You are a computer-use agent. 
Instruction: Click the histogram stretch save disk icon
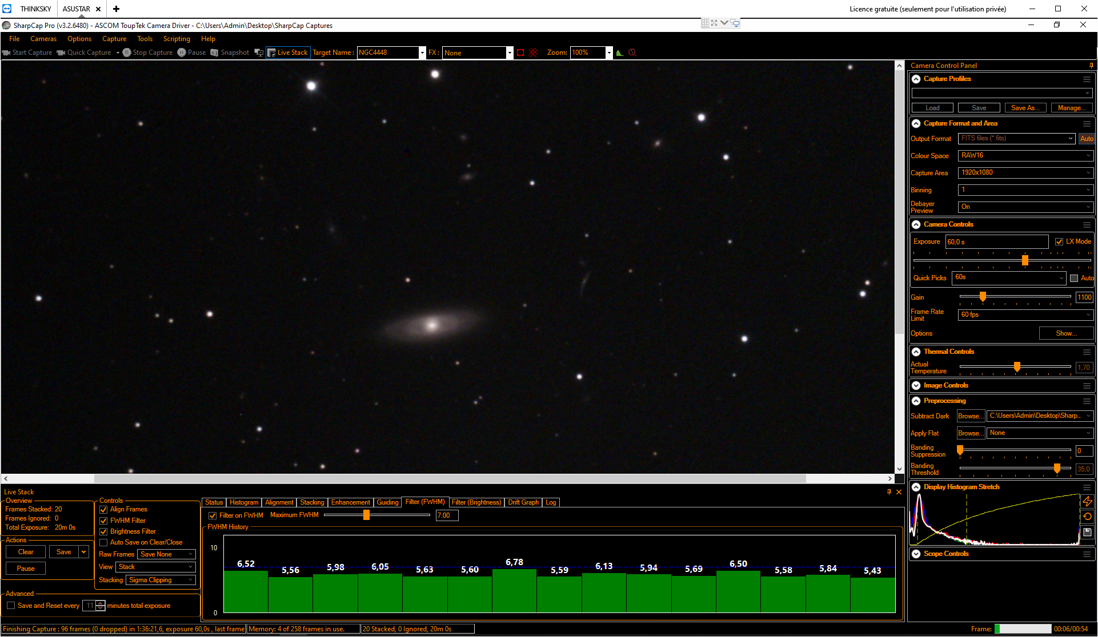[x=1087, y=532]
